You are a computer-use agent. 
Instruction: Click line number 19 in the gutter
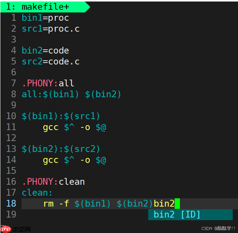(11, 215)
